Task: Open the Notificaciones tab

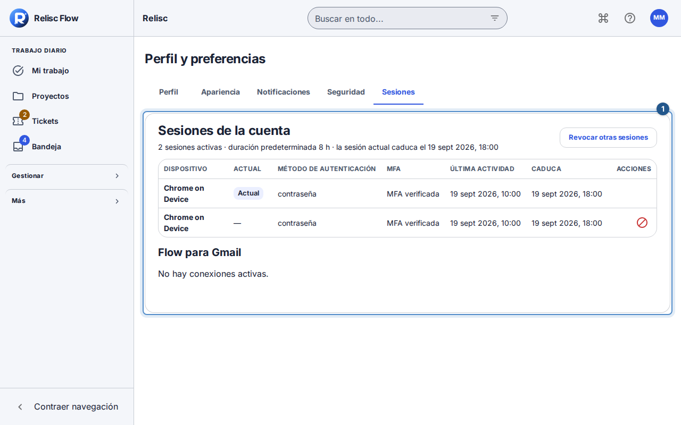Action: 284,92
